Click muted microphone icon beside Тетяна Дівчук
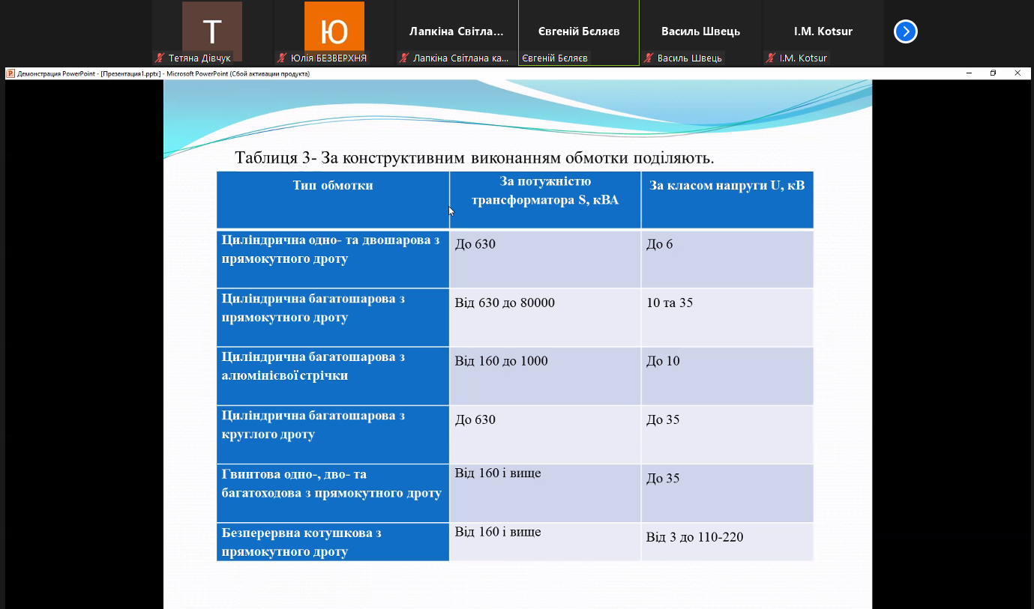 click(160, 58)
